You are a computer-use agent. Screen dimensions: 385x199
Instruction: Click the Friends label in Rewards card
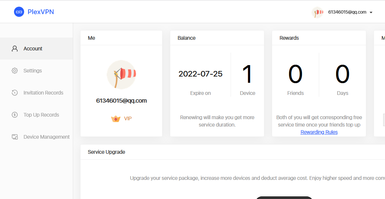[x=295, y=93]
